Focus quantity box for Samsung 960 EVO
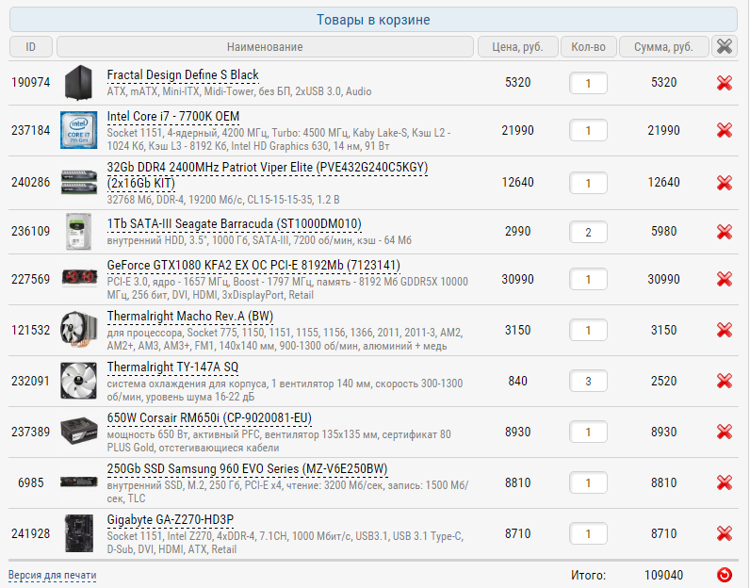This screenshot has width=750, height=588. coord(588,482)
